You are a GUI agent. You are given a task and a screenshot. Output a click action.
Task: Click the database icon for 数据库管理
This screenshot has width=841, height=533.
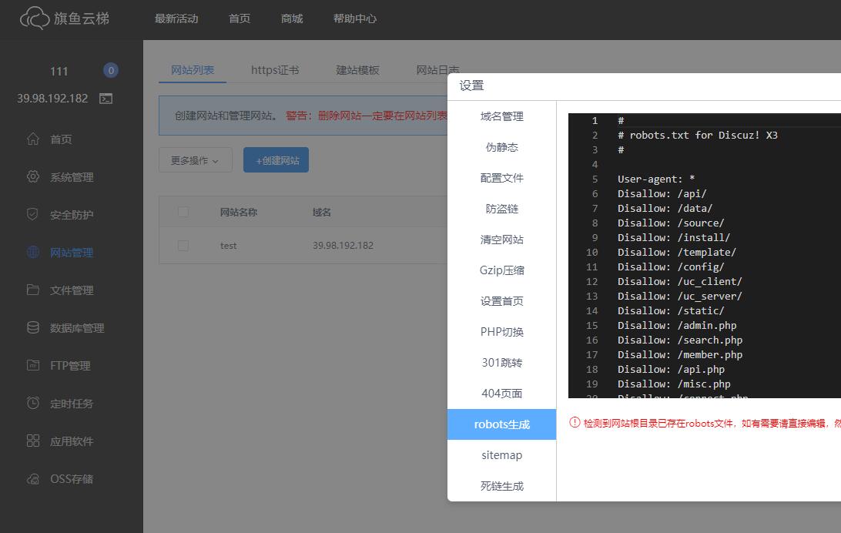pyautogui.click(x=33, y=328)
